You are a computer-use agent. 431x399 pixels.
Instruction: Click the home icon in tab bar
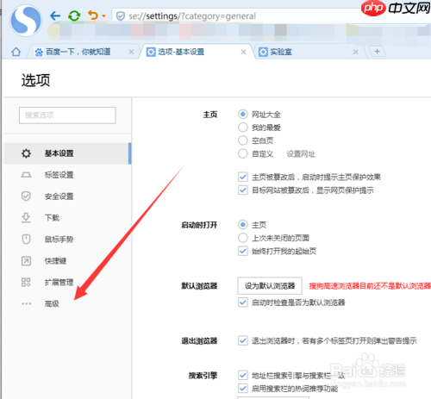click(x=16, y=52)
